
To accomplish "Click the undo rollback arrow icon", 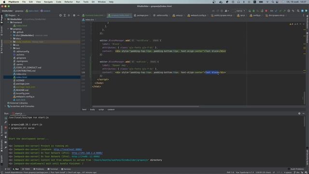I will (x=293, y=11).
